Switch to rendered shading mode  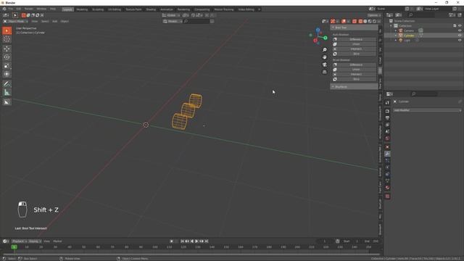tap(374, 21)
